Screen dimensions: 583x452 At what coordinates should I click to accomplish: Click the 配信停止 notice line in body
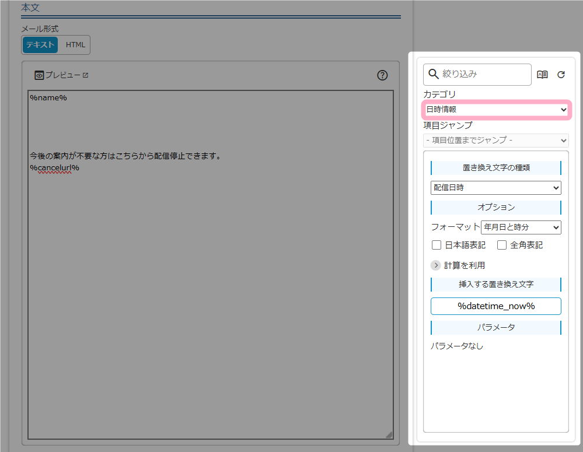[x=124, y=156]
